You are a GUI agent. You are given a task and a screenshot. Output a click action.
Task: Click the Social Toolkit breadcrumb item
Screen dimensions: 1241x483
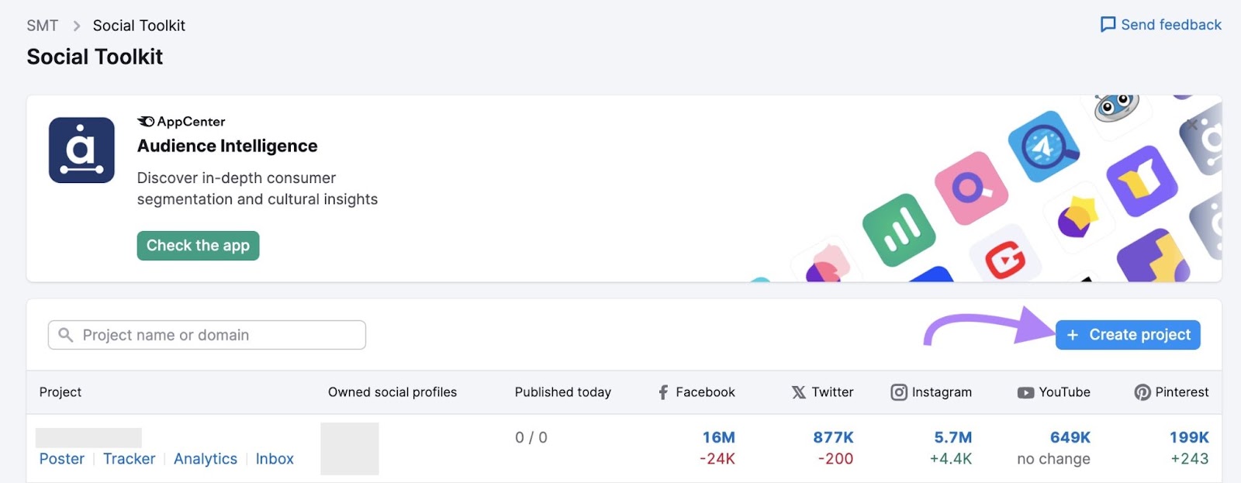click(138, 25)
